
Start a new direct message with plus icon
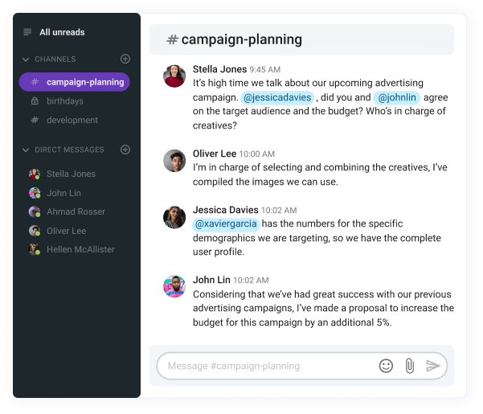coord(125,150)
